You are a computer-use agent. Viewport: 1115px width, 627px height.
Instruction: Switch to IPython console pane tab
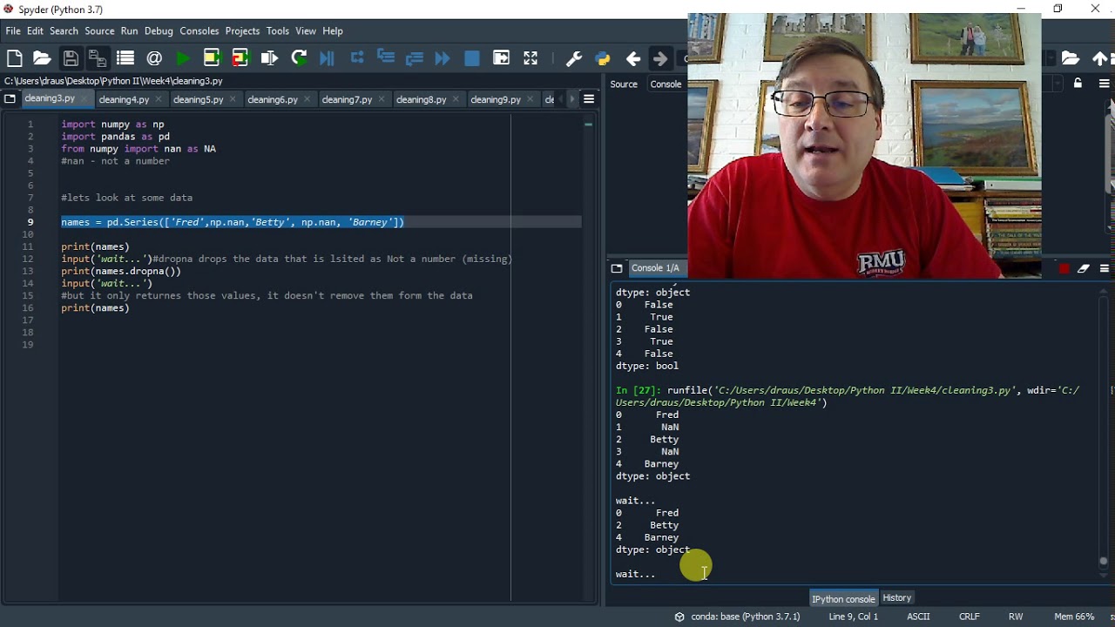pyautogui.click(x=843, y=598)
